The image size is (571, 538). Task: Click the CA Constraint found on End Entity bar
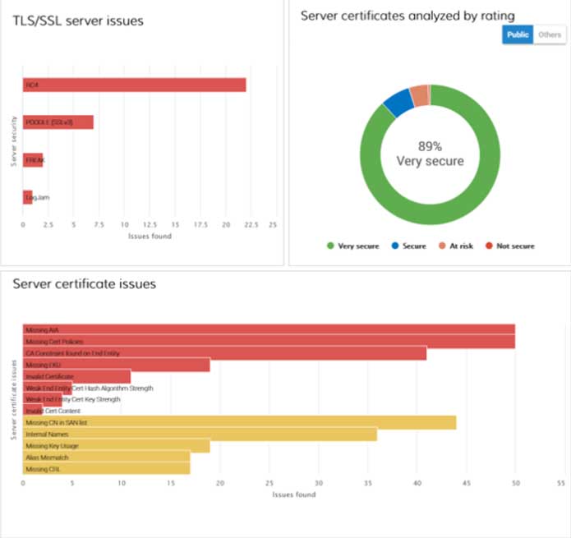coord(224,353)
